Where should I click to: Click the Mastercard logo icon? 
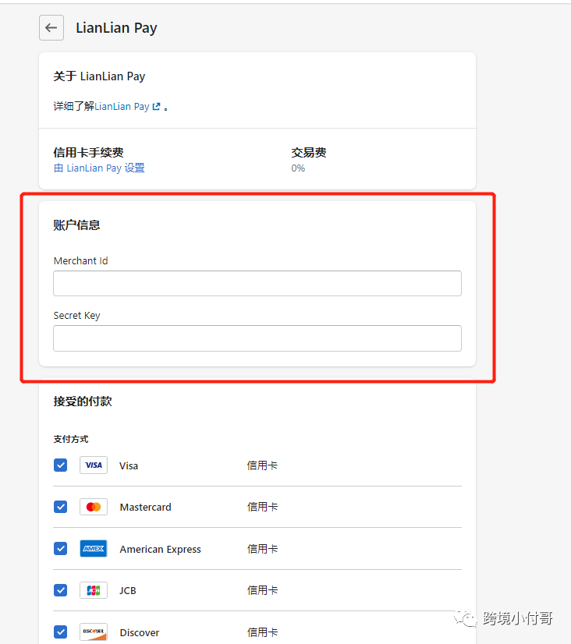coord(94,507)
